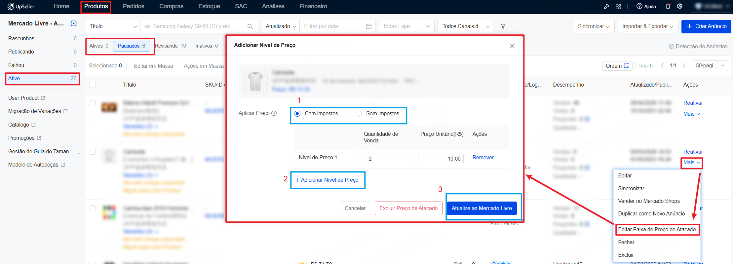Viewport: 733px width, 264px height.
Task: Click the UpSeller logo
Action: tap(21, 7)
